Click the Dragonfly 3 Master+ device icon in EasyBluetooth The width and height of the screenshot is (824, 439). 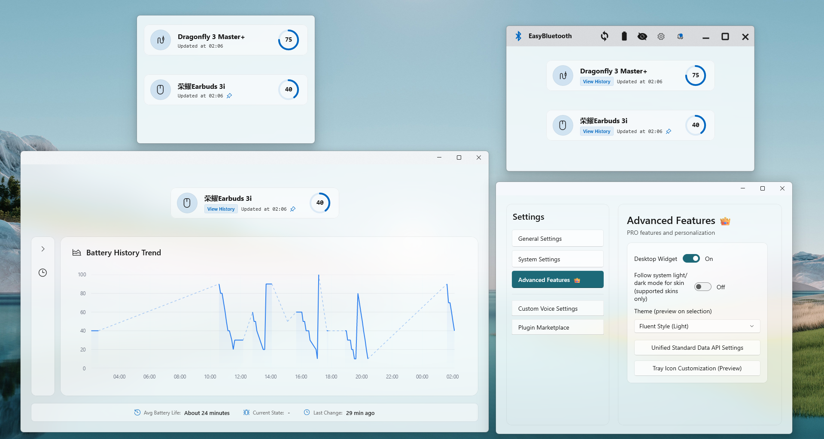(563, 76)
